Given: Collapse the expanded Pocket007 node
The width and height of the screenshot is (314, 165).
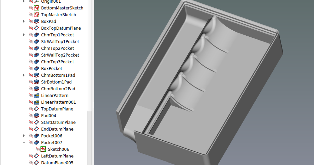Looking at the screenshot, I should 24,142.
